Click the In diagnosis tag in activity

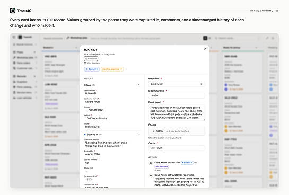[x=162, y=166]
